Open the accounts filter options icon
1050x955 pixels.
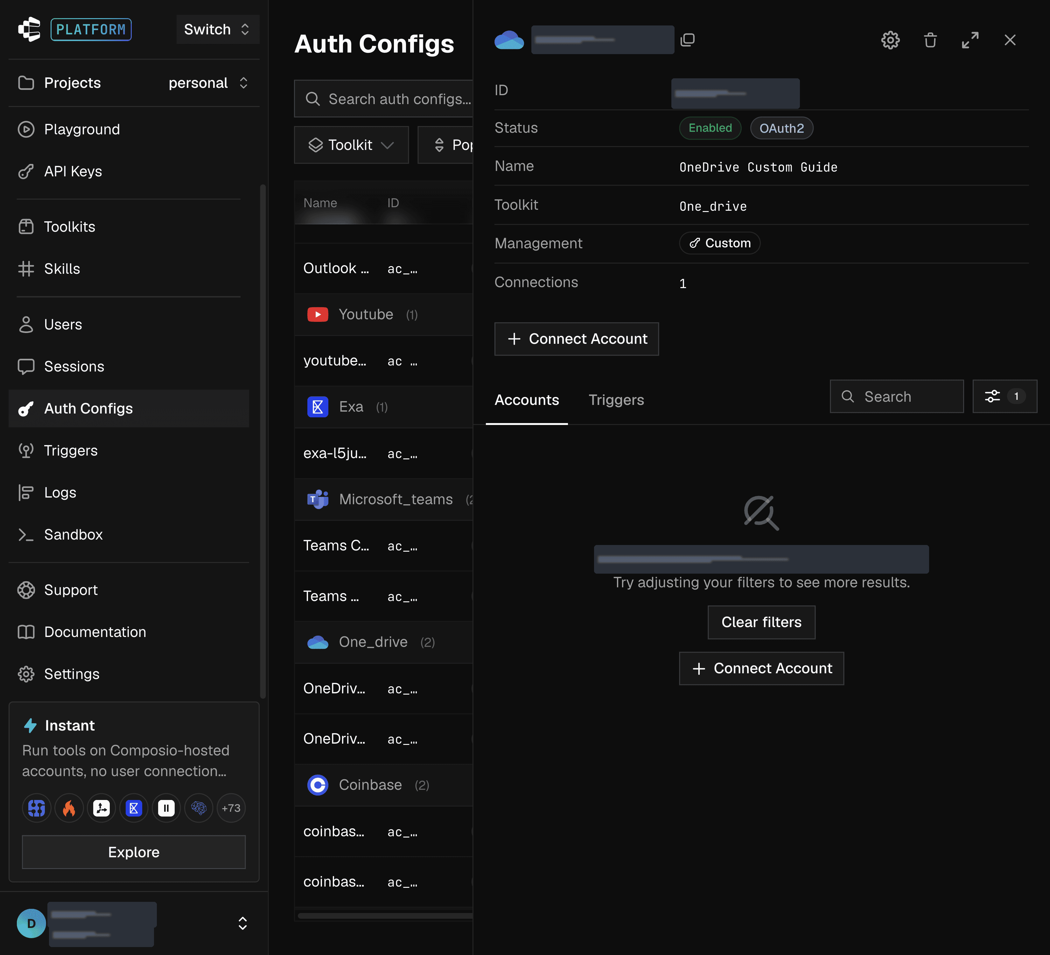click(1005, 396)
